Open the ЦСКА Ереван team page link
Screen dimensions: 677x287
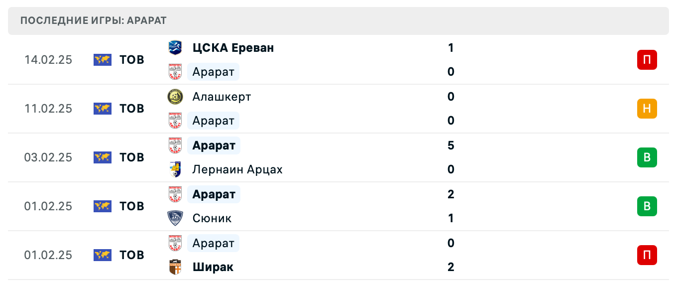(x=233, y=48)
